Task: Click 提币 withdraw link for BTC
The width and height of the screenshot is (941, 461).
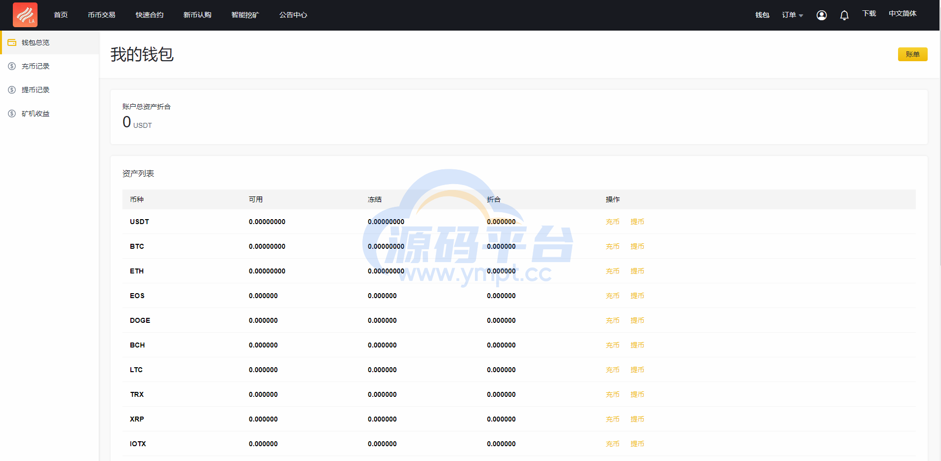Action: (x=637, y=247)
